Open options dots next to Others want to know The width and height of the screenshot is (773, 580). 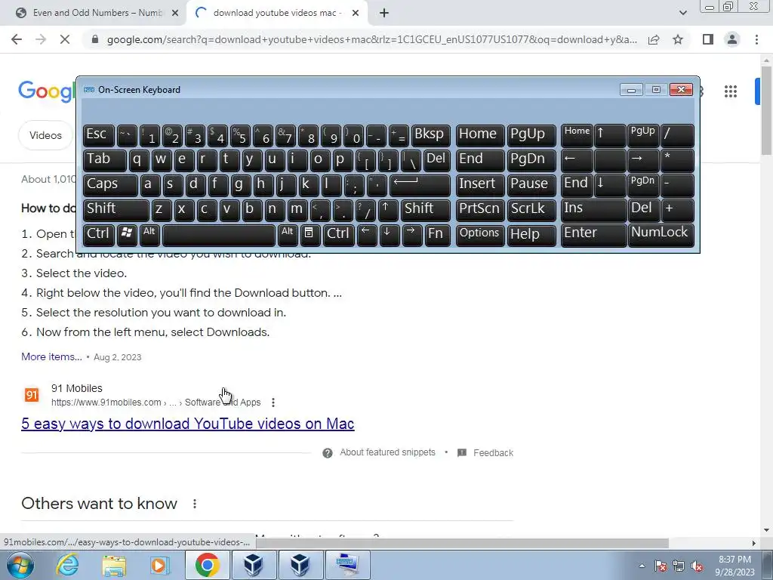click(195, 504)
